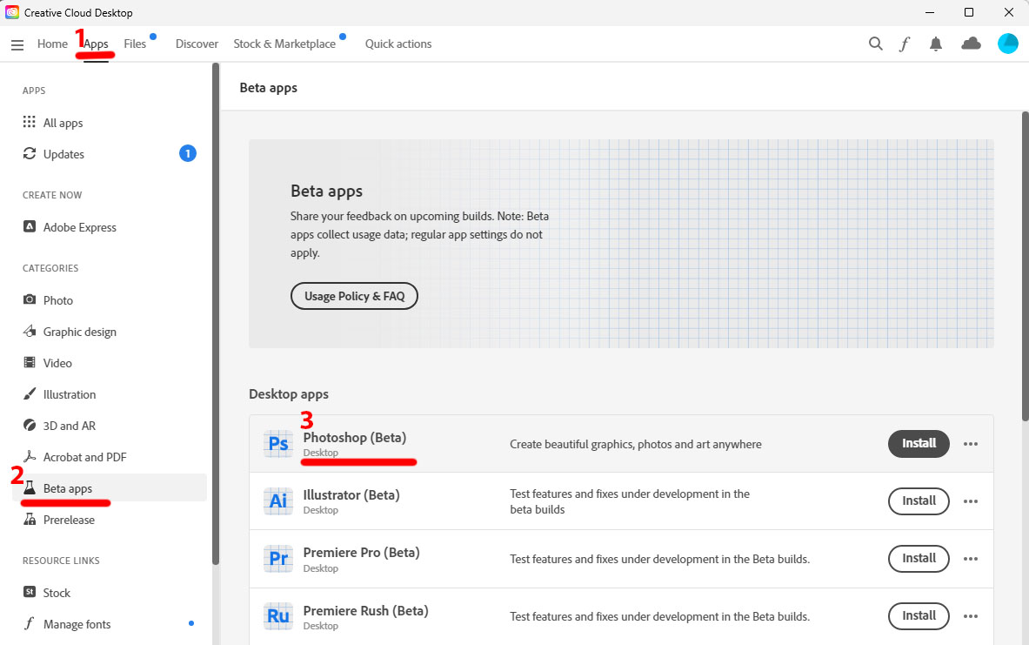Open more options for Photoshop (Beta)
This screenshot has width=1029, height=645.
click(971, 443)
